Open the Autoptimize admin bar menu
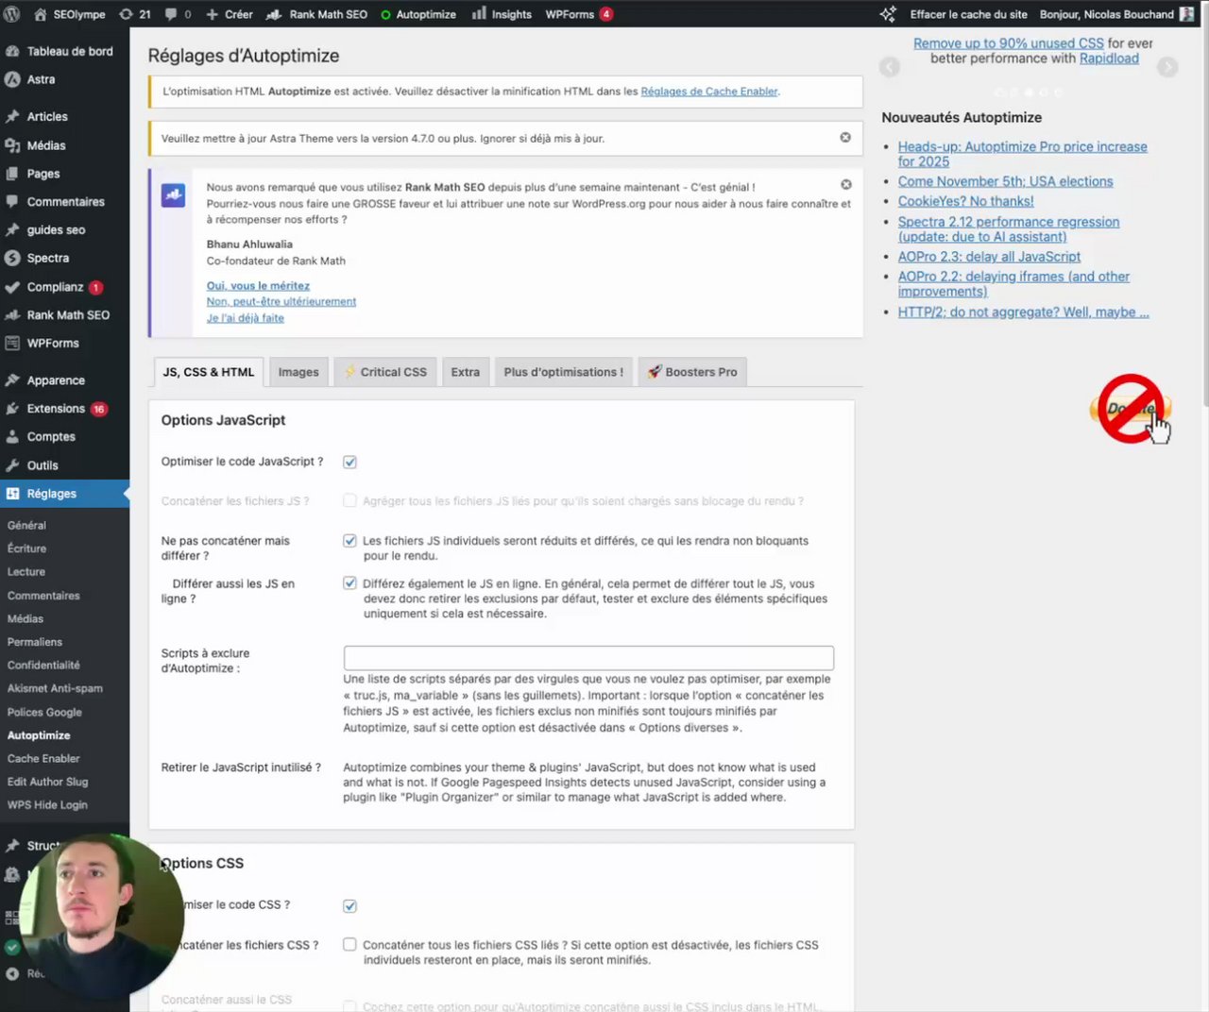The width and height of the screenshot is (1209, 1012). (417, 14)
